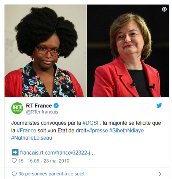This screenshot has width=172, height=179.
Task: Open the #DGSI hashtag
Action: (x=90, y=123)
